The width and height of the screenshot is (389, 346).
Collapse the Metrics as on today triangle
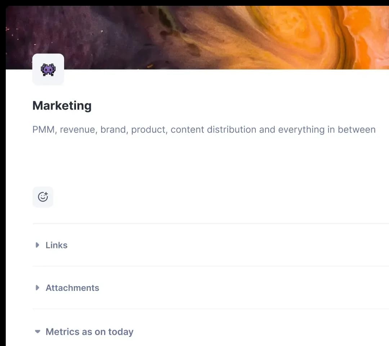point(37,332)
